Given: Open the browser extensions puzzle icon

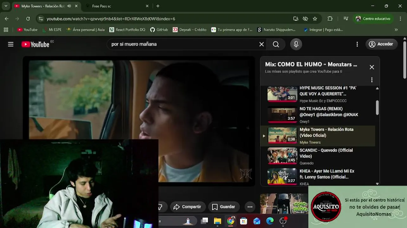Looking at the screenshot, I should (330, 19).
